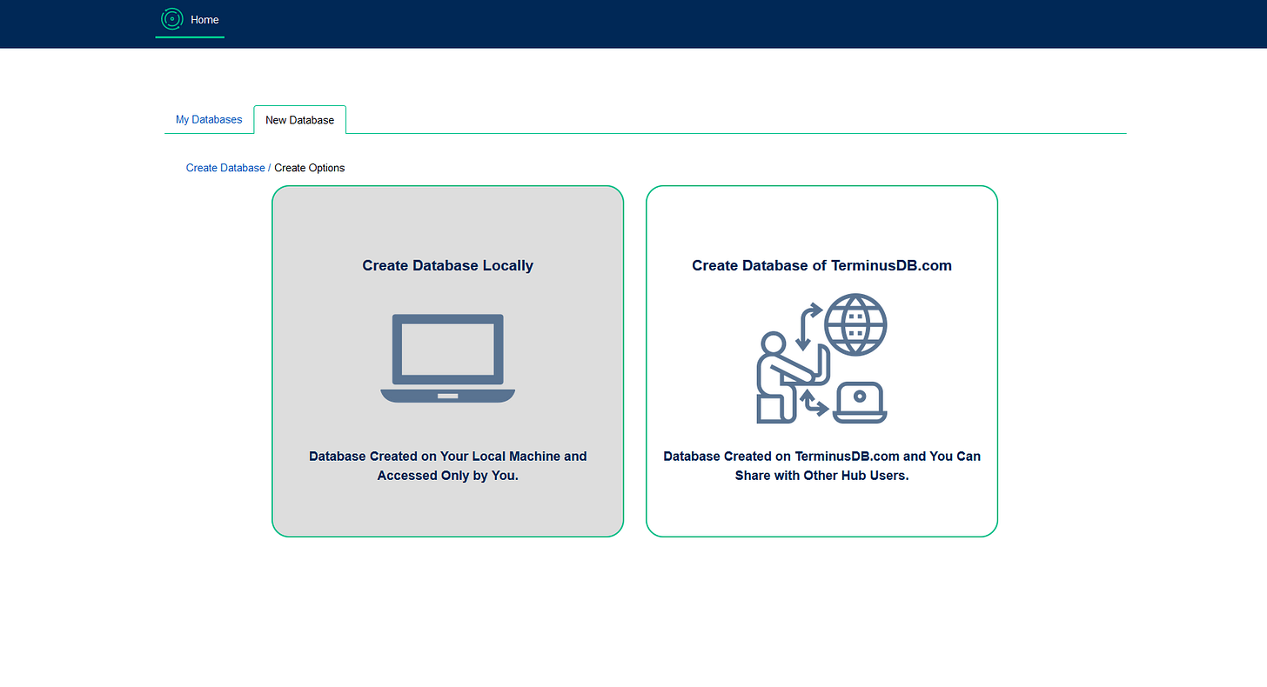
Task: Click the laptop icon for local database
Action: point(448,358)
